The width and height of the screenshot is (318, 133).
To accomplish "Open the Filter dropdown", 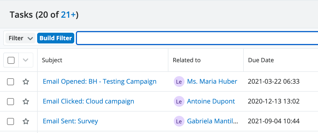I will tap(20, 38).
